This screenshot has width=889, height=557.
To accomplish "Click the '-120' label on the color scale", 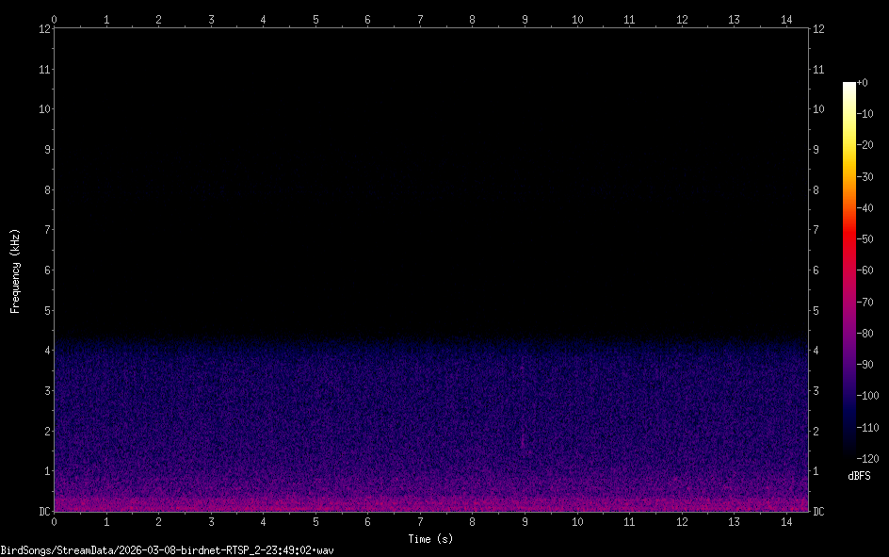I will pos(865,458).
